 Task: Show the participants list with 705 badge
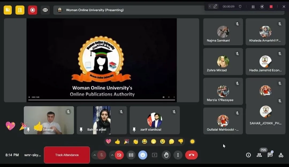click(259, 155)
